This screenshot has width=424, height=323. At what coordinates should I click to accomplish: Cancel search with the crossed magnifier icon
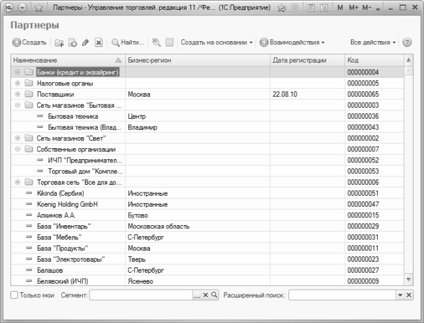tap(157, 42)
